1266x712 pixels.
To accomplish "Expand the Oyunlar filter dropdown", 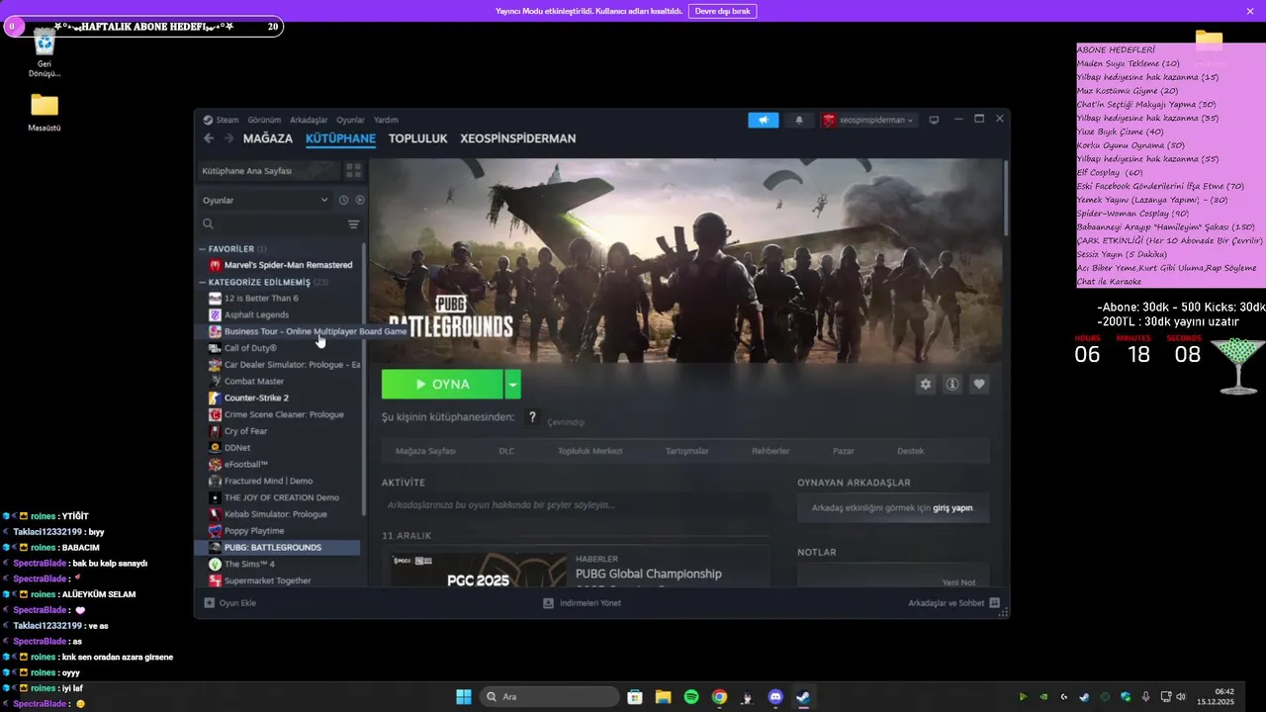I will pos(265,200).
